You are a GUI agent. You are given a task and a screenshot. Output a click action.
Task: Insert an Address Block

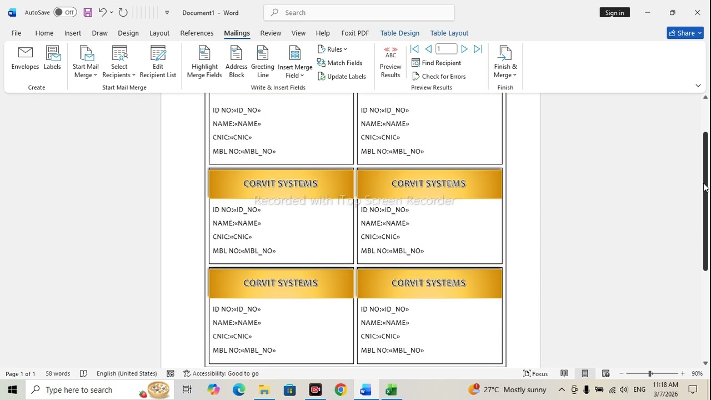point(237,62)
